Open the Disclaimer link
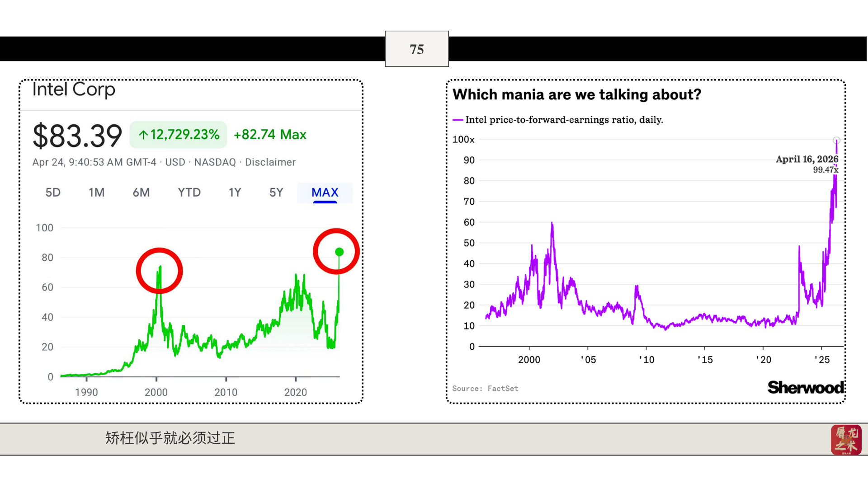 [x=270, y=162]
